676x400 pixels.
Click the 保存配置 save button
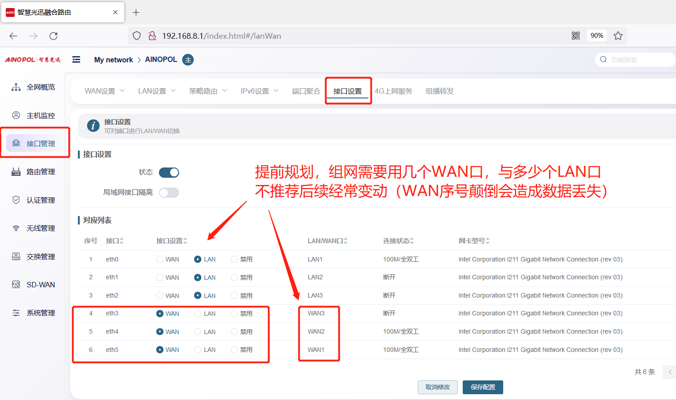[x=483, y=387]
